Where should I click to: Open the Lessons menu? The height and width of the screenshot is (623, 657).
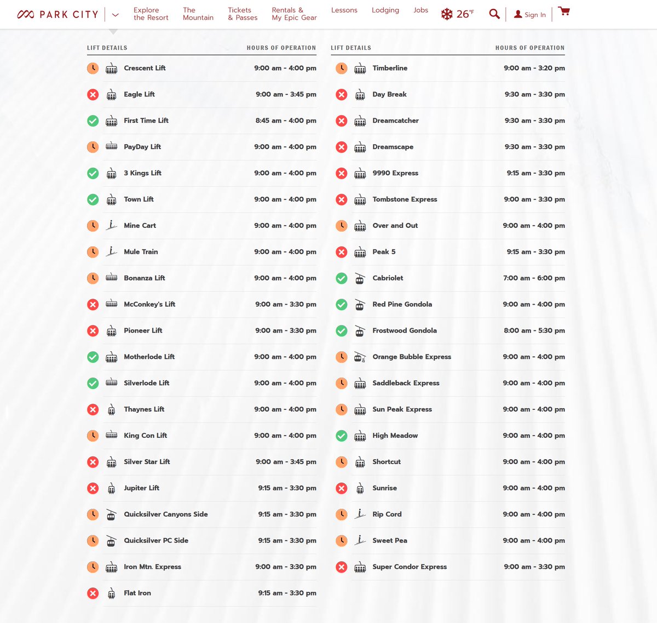(x=344, y=10)
